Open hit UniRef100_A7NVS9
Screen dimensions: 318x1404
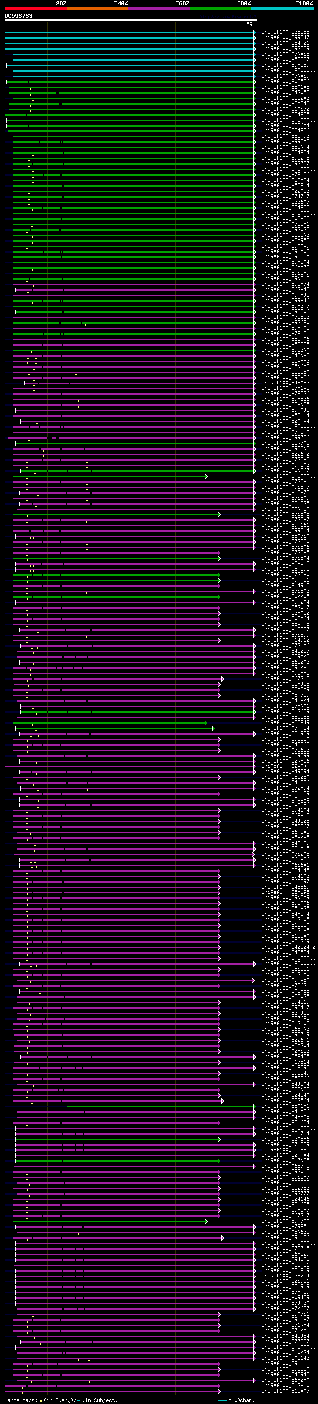pos(285,76)
